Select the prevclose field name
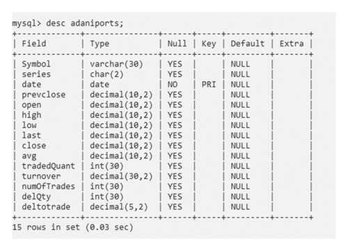 coord(44,95)
